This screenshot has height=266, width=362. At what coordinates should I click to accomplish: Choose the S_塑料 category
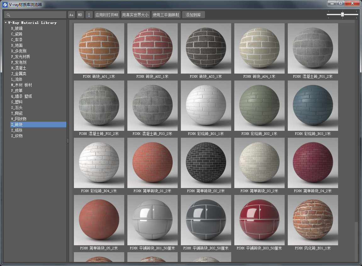coord(17,102)
